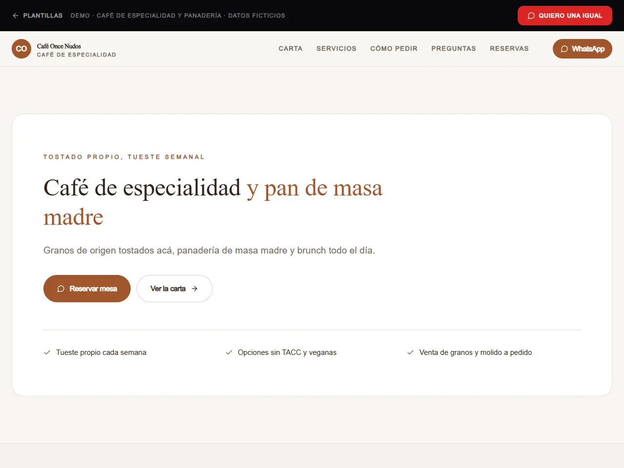The image size is (624, 468).
Task: Click the text Tueste propio cada semana
Action: pyautogui.click(x=101, y=352)
